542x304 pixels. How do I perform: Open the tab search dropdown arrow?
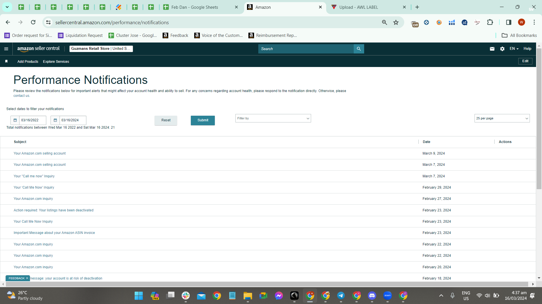point(7,7)
